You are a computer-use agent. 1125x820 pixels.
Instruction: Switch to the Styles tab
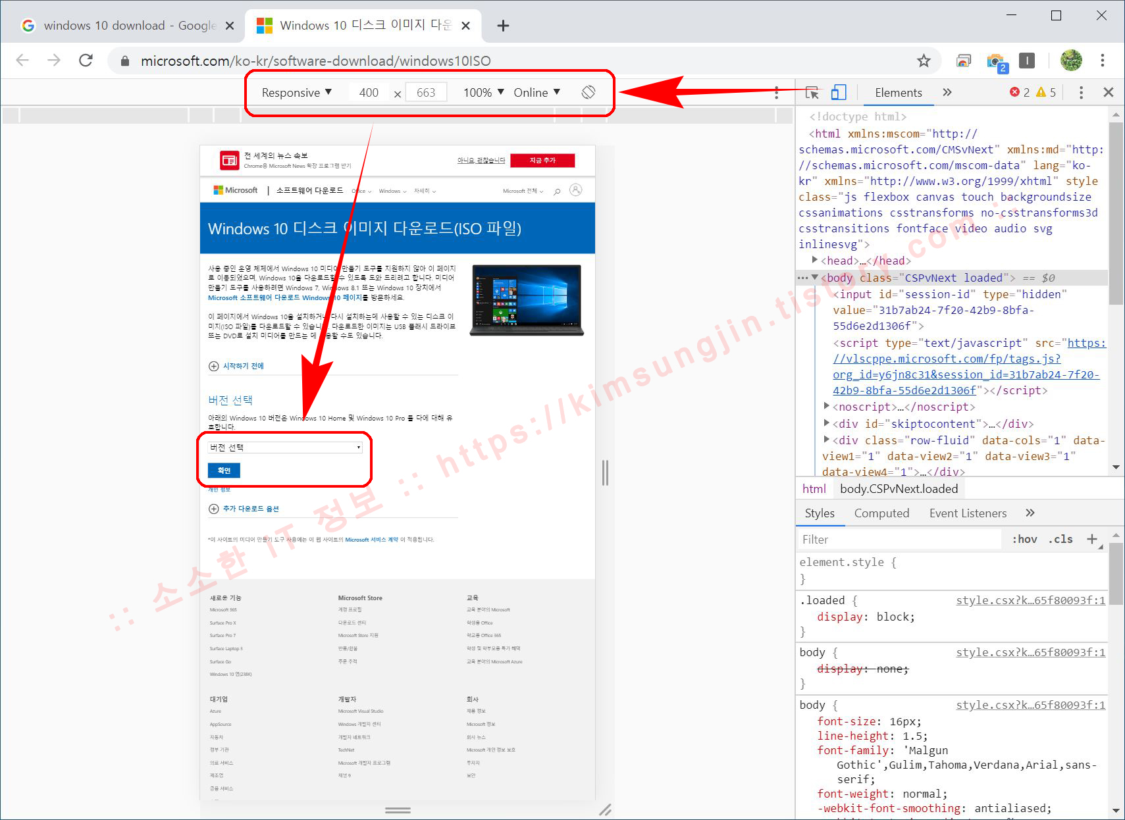[x=820, y=513]
